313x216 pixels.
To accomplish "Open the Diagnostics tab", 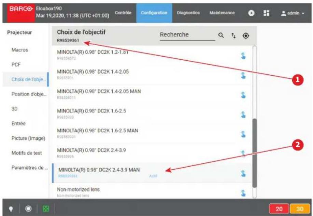I will point(188,13).
